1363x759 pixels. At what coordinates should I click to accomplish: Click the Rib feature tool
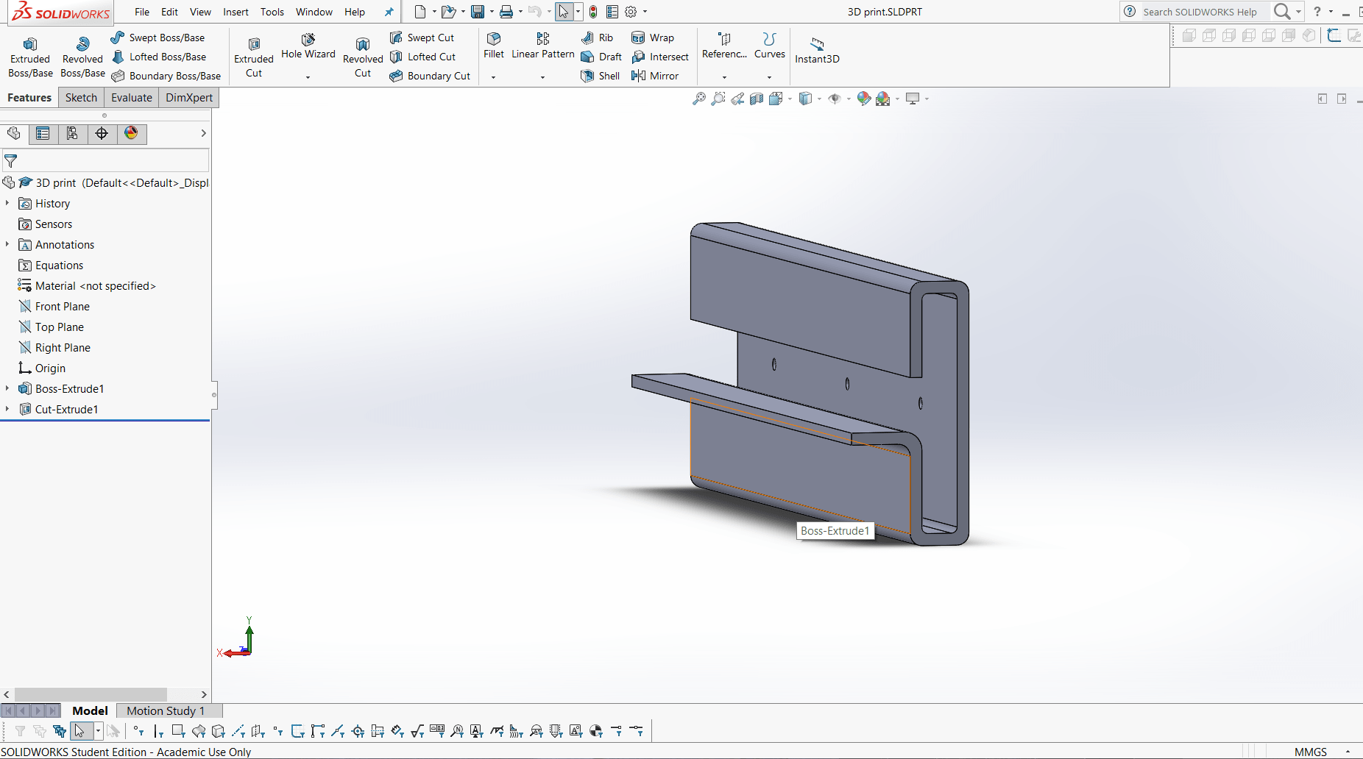[x=597, y=38]
